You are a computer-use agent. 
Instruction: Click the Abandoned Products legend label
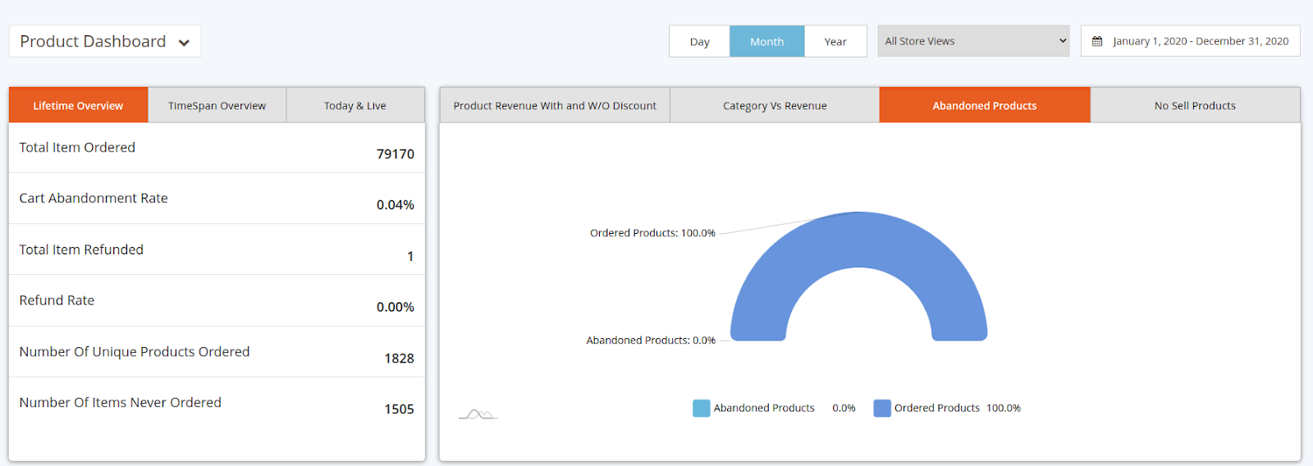coord(764,408)
